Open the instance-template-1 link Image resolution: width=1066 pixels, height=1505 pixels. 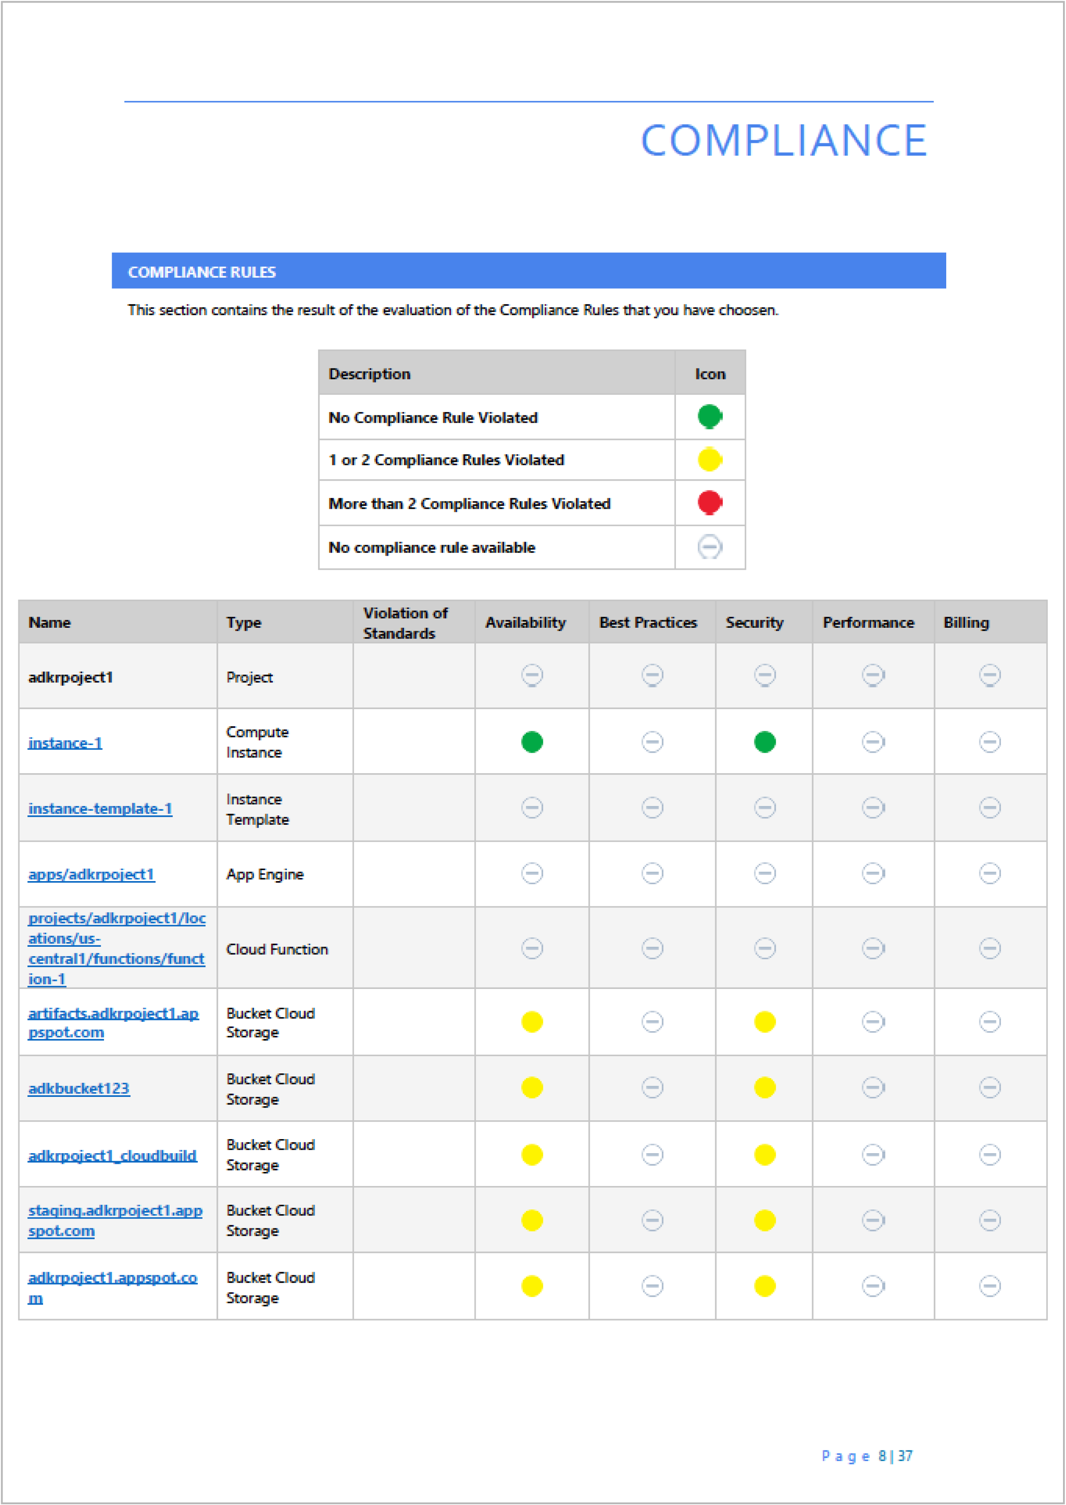point(100,808)
